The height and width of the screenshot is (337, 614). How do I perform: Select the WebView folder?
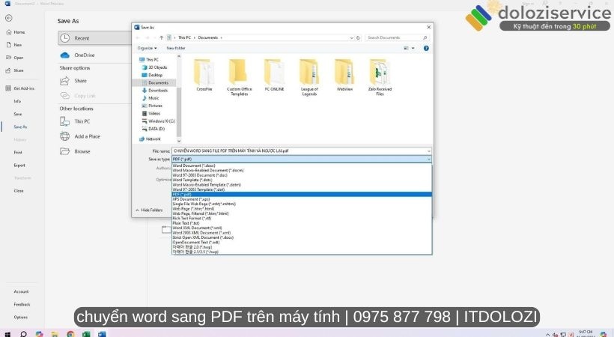[x=344, y=75]
